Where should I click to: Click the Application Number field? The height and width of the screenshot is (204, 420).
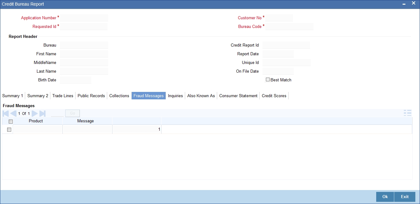click(x=84, y=18)
